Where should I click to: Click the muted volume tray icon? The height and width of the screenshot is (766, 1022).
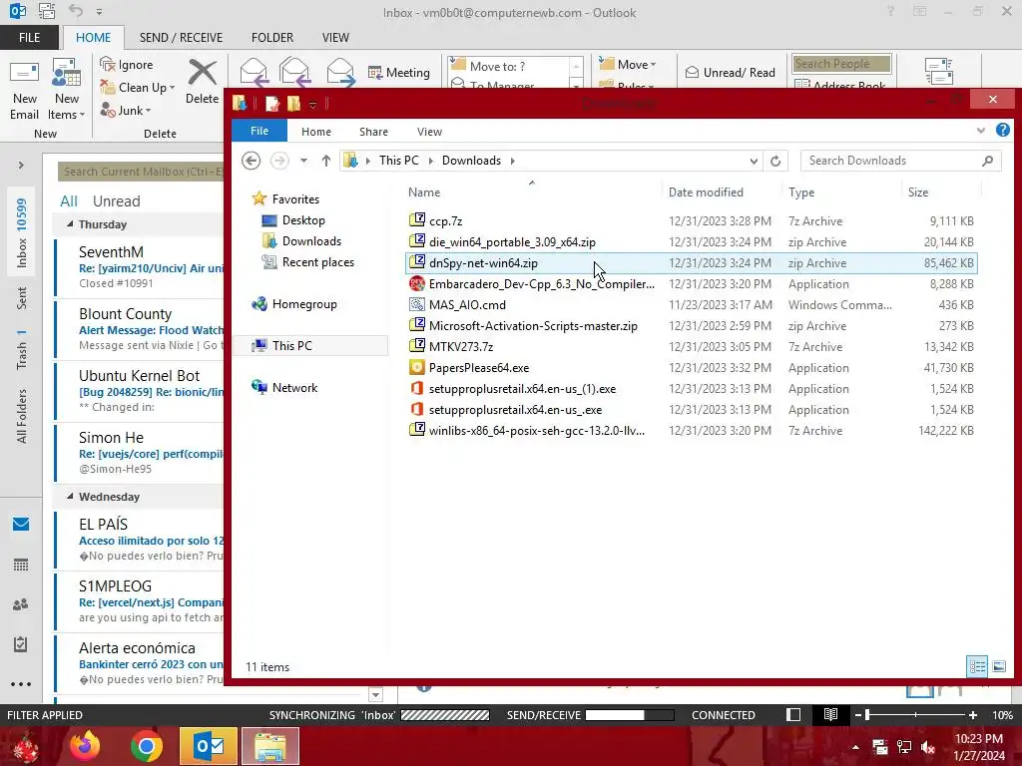pyautogui.click(x=928, y=747)
